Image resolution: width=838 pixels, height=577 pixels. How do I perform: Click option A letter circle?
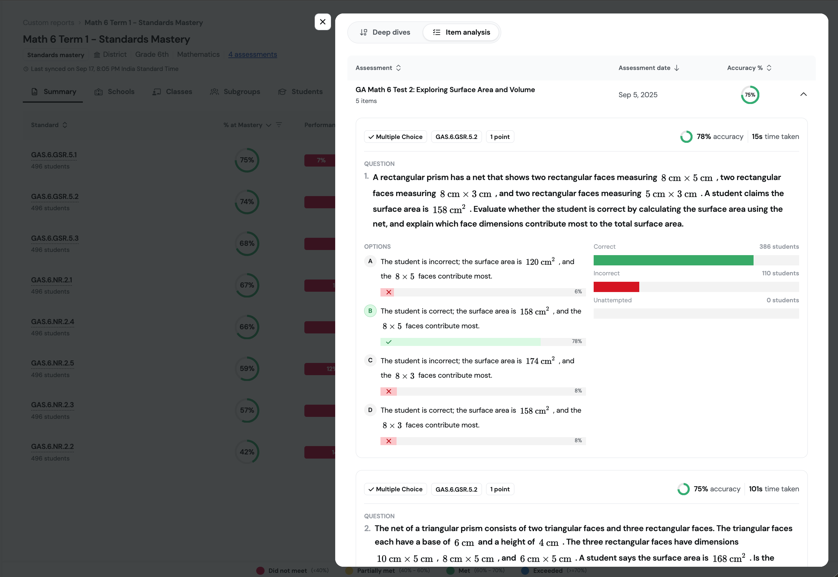(370, 261)
